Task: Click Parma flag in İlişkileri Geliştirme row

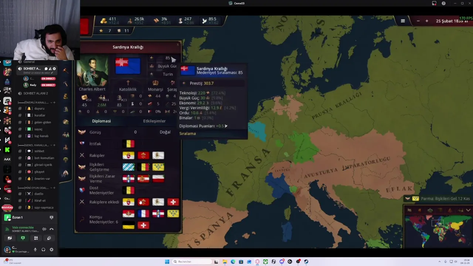Action: pyautogui.click(x=158, y=167)
